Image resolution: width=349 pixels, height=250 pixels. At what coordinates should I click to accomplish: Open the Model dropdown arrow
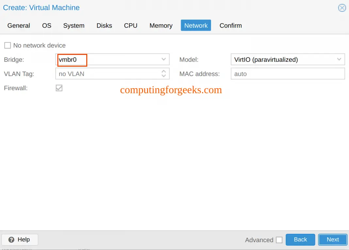coord(339,59)
